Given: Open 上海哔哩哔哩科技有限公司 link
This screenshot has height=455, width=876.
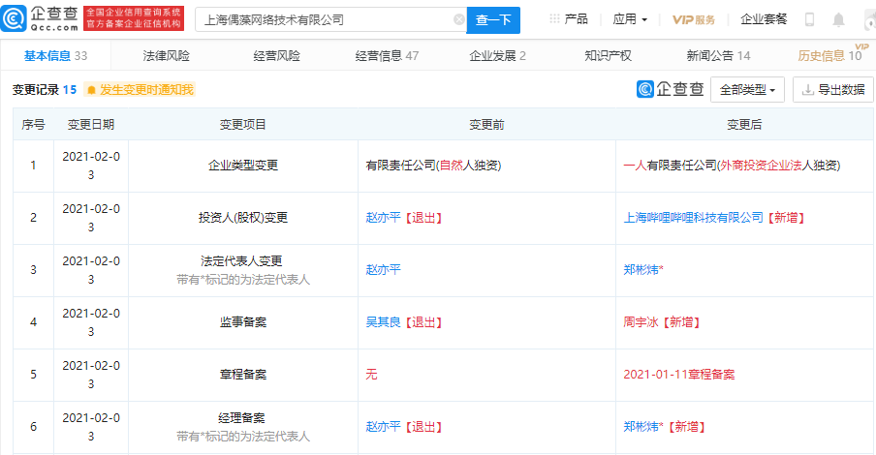Looking at the screenshot, I should [x=693, y=218].
